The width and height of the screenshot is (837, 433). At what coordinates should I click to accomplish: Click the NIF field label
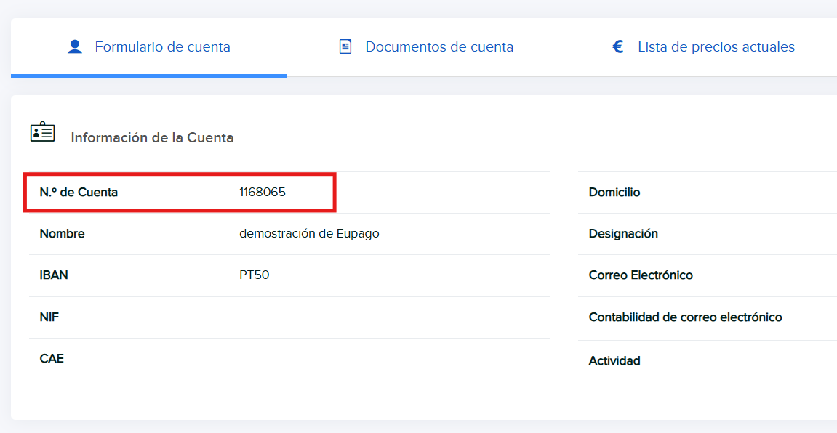coord(49,317)
